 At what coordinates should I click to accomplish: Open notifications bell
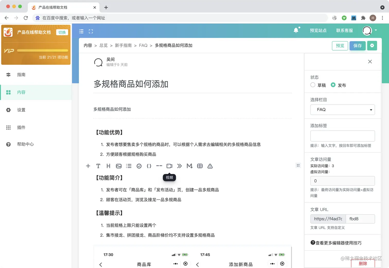(296, 30)
